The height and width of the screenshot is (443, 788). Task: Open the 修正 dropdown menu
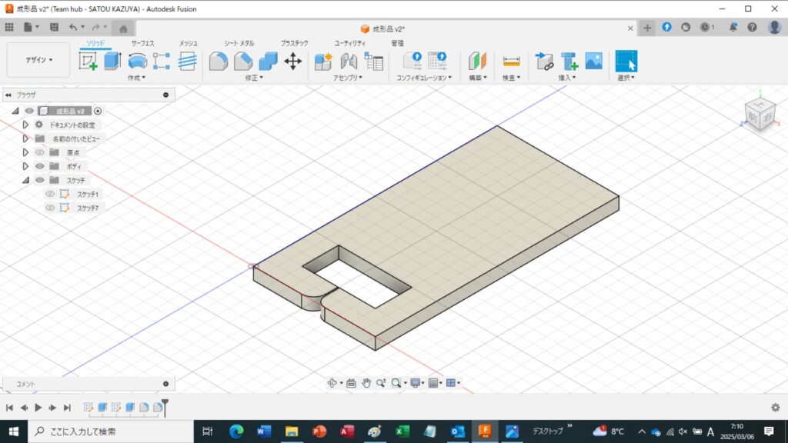coord(254,78)
